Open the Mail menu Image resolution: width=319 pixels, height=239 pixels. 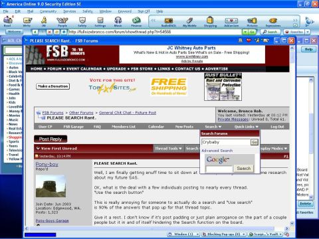point(31,11)
